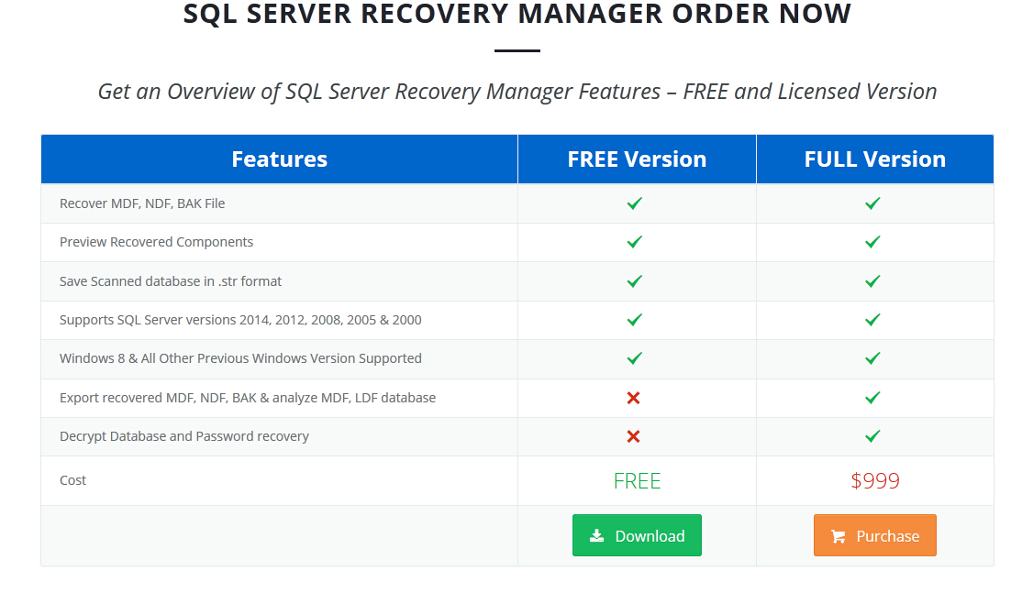Click the italic 'Get an Overview' subtitle
Viewport: 1011px width, 593px height.
[x=517, y=92]
